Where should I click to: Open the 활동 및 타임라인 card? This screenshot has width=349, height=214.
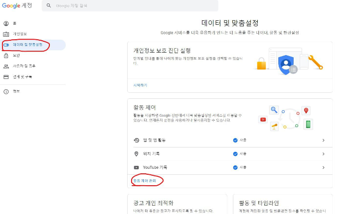point(283,204)
